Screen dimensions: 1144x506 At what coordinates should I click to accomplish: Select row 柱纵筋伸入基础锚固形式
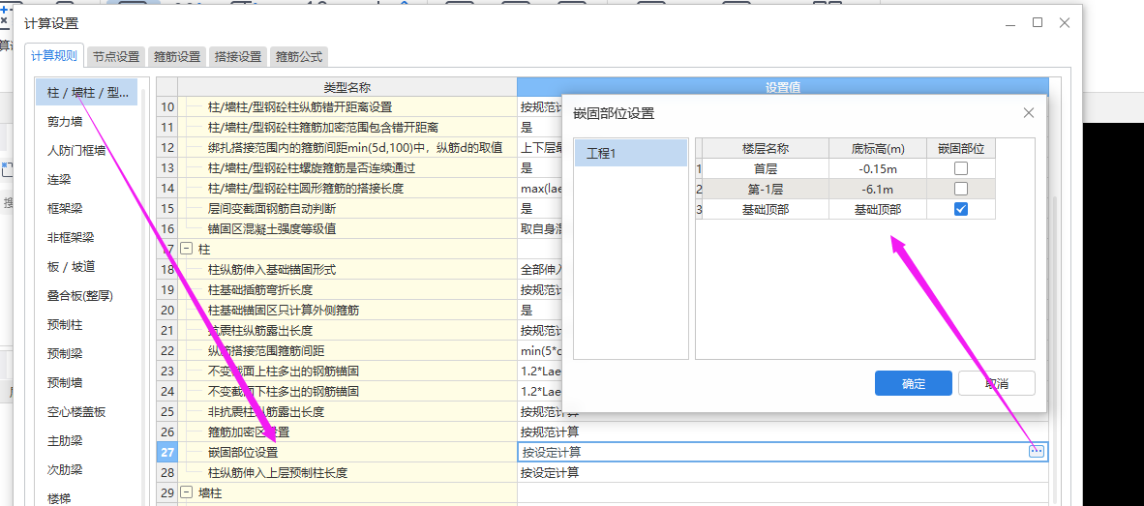(347, 270)
